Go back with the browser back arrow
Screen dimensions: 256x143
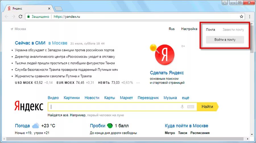(7, 17)
